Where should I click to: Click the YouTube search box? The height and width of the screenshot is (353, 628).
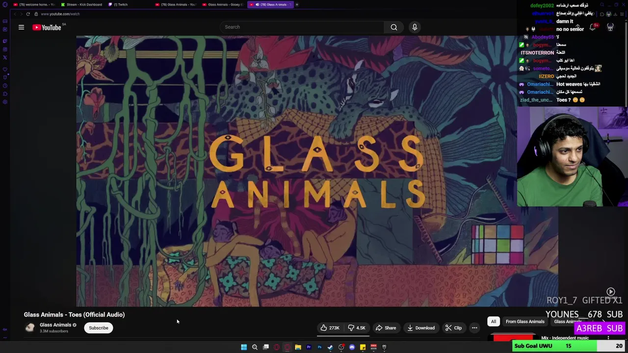click(x=302, y=27)
